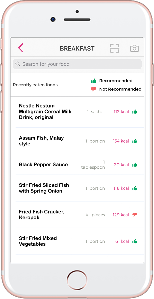Click thumbs-down icon for Fried Fish Cracker
The height and width of the screenshot is (299, 154).
[135, 215]
